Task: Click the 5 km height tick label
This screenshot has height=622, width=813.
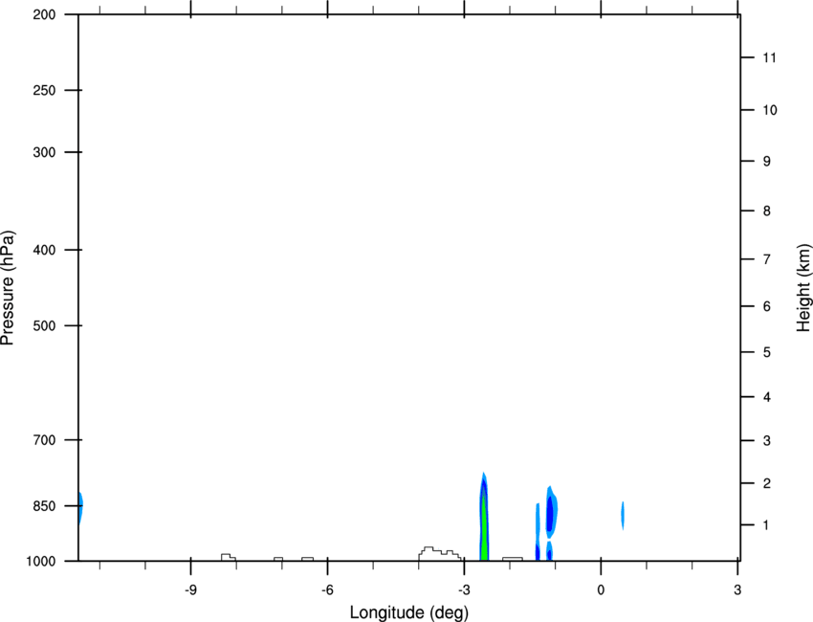Action: [x=766, y=353]
